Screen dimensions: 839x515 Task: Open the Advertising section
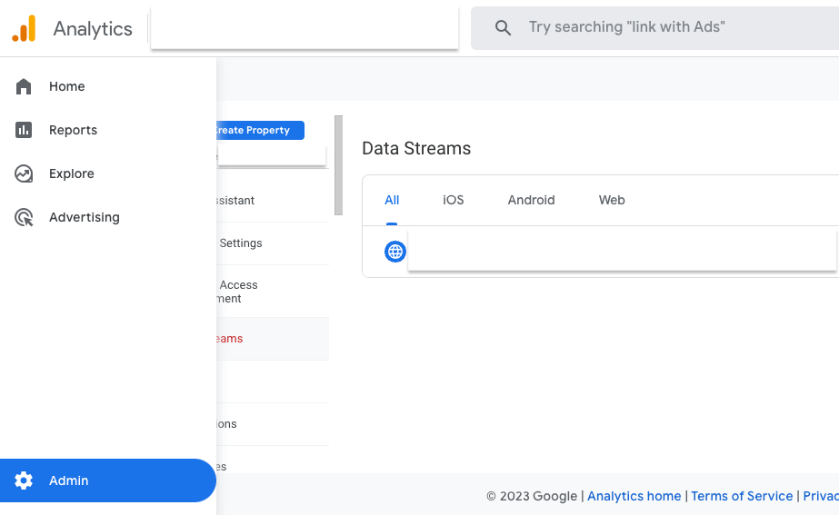point(84,217)
